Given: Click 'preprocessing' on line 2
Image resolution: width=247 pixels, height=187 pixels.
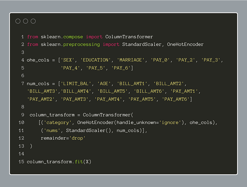Looking at the screenshot, I should point(82,44).
